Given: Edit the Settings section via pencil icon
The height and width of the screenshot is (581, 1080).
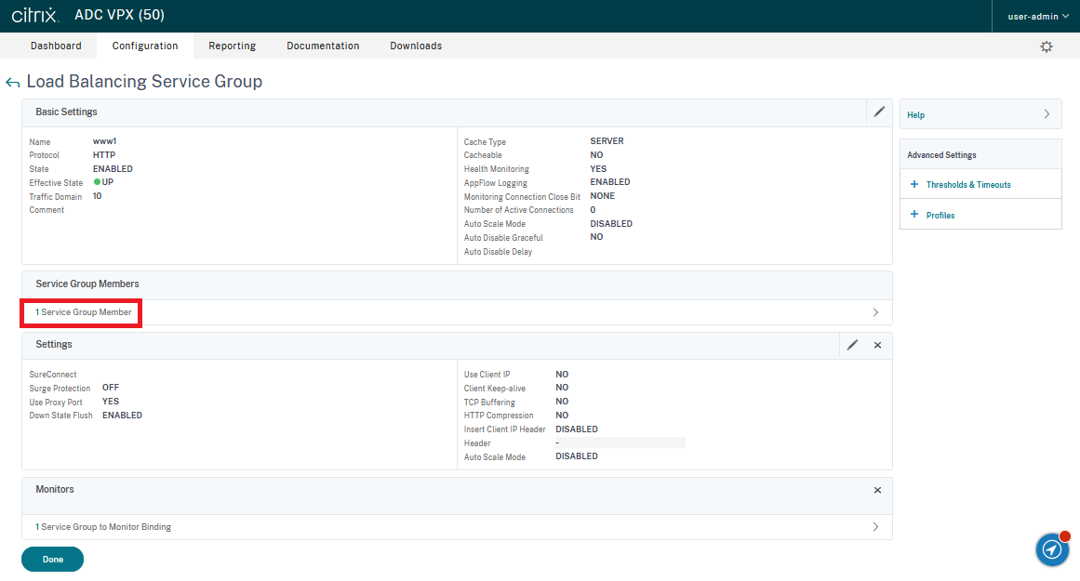Looking at the screenshot, I should [x=852, y=345].
